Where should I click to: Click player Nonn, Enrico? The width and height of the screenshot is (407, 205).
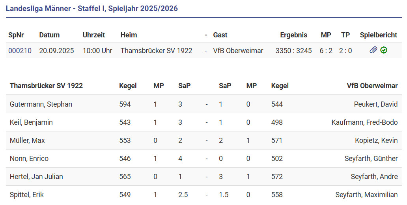pos(29,159)
